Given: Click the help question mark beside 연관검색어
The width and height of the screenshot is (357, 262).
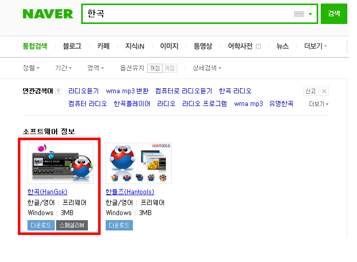Looking at the screenshot, I should click(58, 91).
